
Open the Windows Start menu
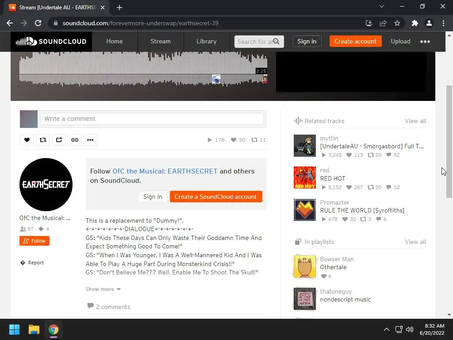pos(14,329)
